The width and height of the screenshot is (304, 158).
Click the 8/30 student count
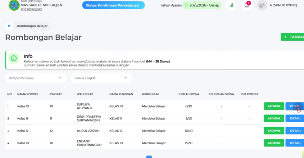[189, 118]
